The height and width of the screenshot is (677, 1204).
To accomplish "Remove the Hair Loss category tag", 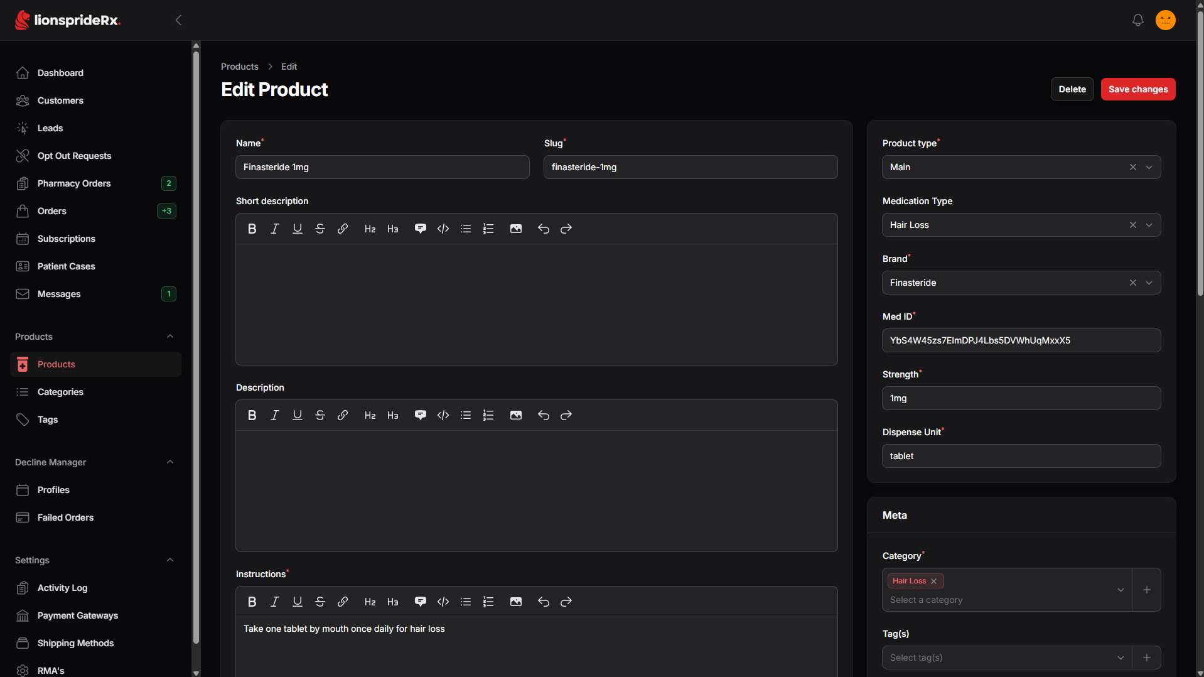I will click(x=933, y=581).
